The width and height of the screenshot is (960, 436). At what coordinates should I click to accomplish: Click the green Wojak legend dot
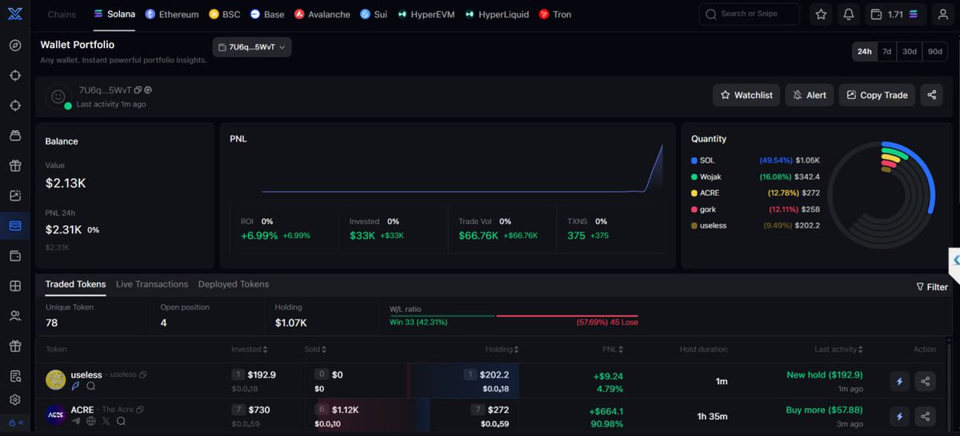point(694,176)
